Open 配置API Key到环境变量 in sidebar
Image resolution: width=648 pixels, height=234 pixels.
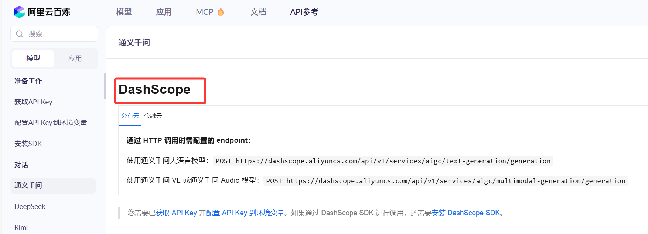pyautogui.click(x=51, y=123)
